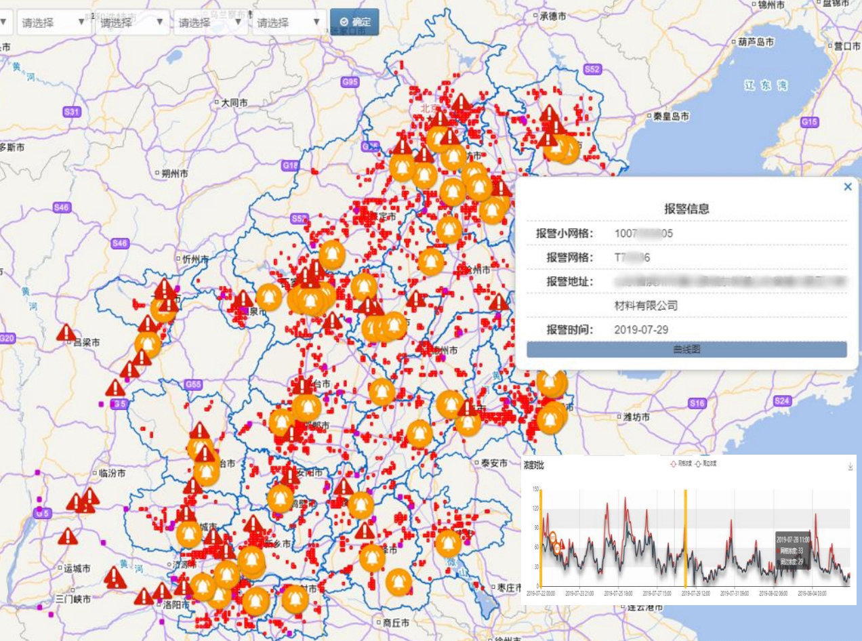Select the bell marker right of 泉市 triangle
This screenshot has width=862, height=641.
click(x=269, y=297)
